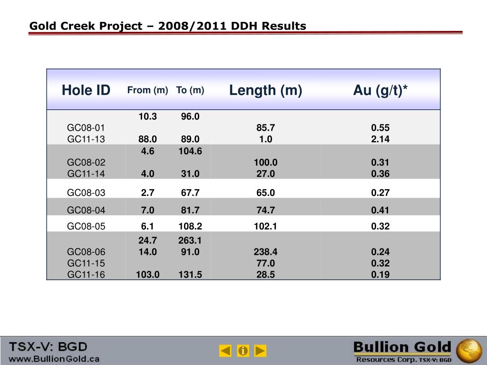Click the Length value 27.0
487x365 pixels.
coord(265,173)
